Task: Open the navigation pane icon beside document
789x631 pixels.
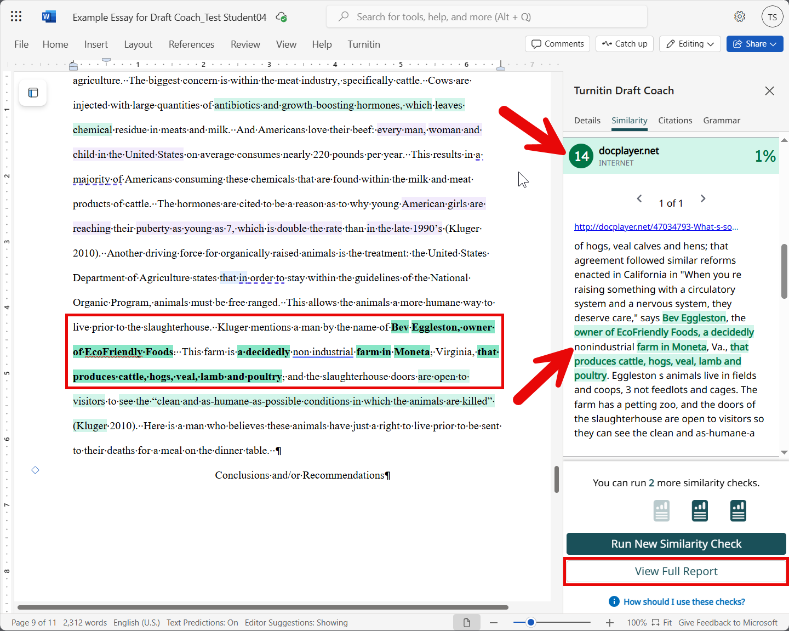Action: (x=33, y=93)
